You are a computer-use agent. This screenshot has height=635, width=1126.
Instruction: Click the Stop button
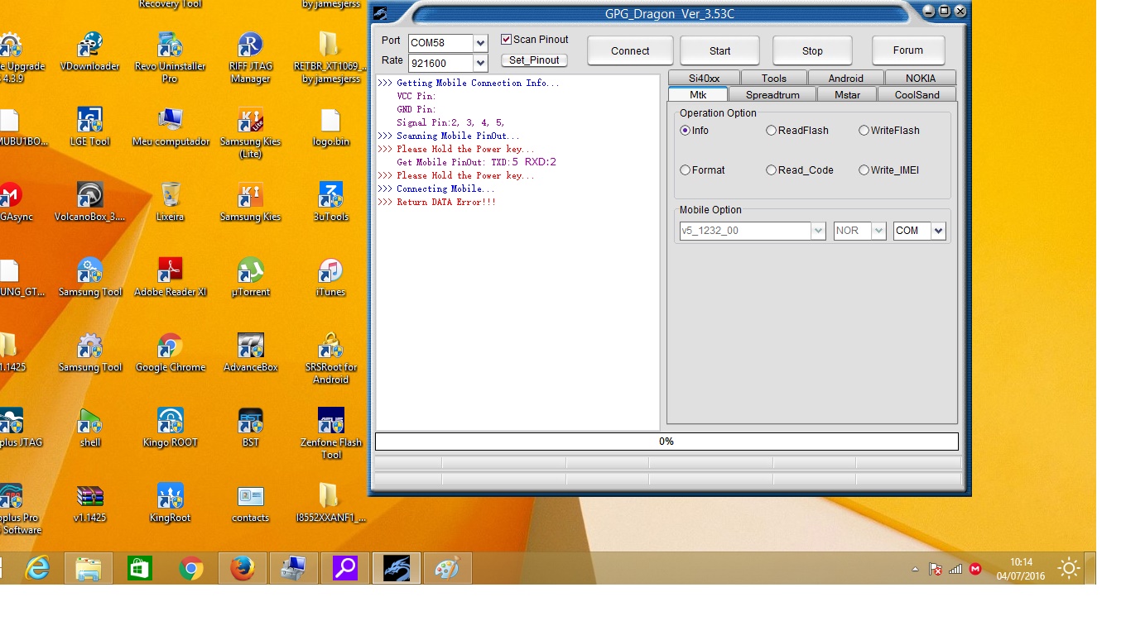tap(813, 50)
